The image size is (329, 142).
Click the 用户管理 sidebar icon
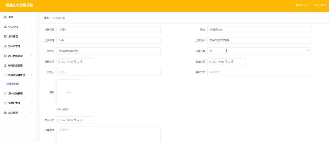(5, 36)
